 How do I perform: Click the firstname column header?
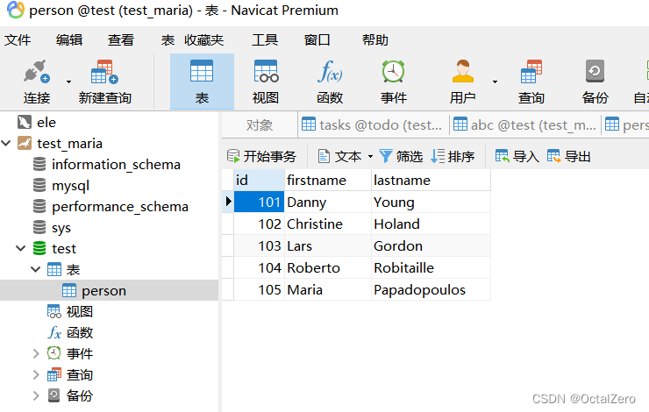328,180
